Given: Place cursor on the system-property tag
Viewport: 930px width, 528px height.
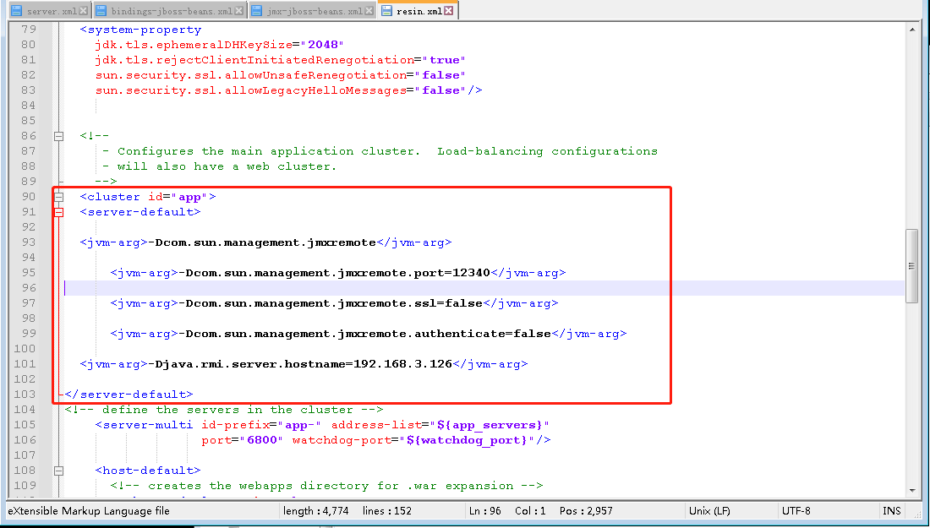Looking at the screenshot, I should click(140, 30).
